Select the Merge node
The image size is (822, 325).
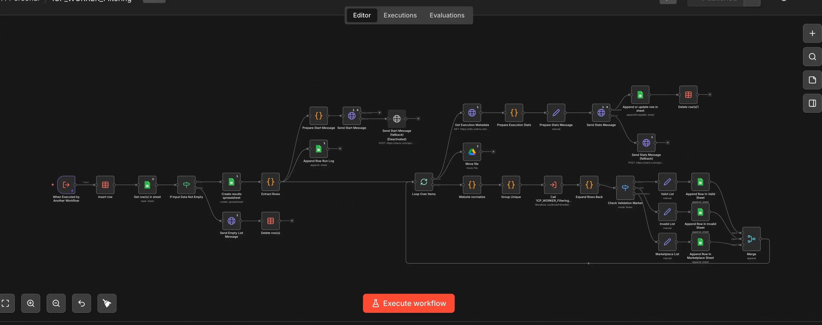751,239
